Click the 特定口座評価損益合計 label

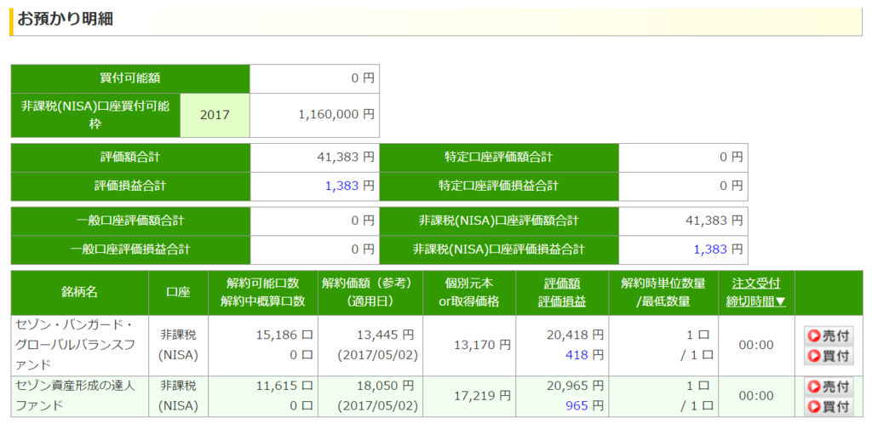[x=498, y=186]
